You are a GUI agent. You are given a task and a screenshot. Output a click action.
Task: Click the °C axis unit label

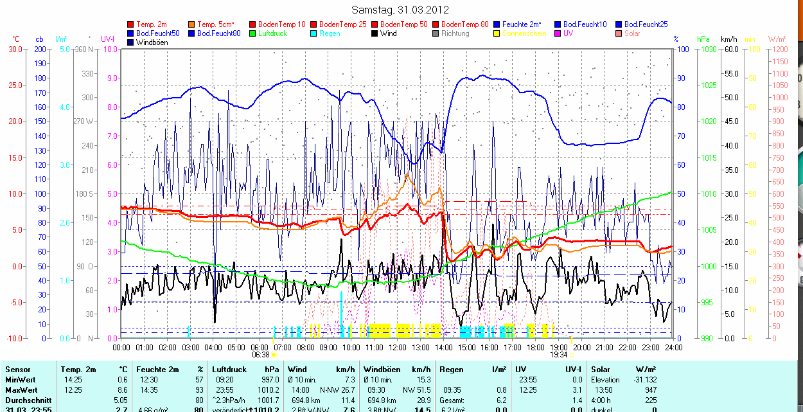tap(16, 40)
